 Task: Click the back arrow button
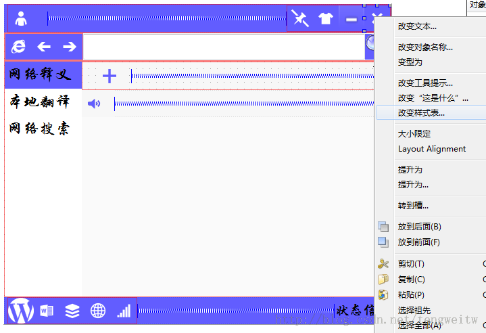coord(44,47)
